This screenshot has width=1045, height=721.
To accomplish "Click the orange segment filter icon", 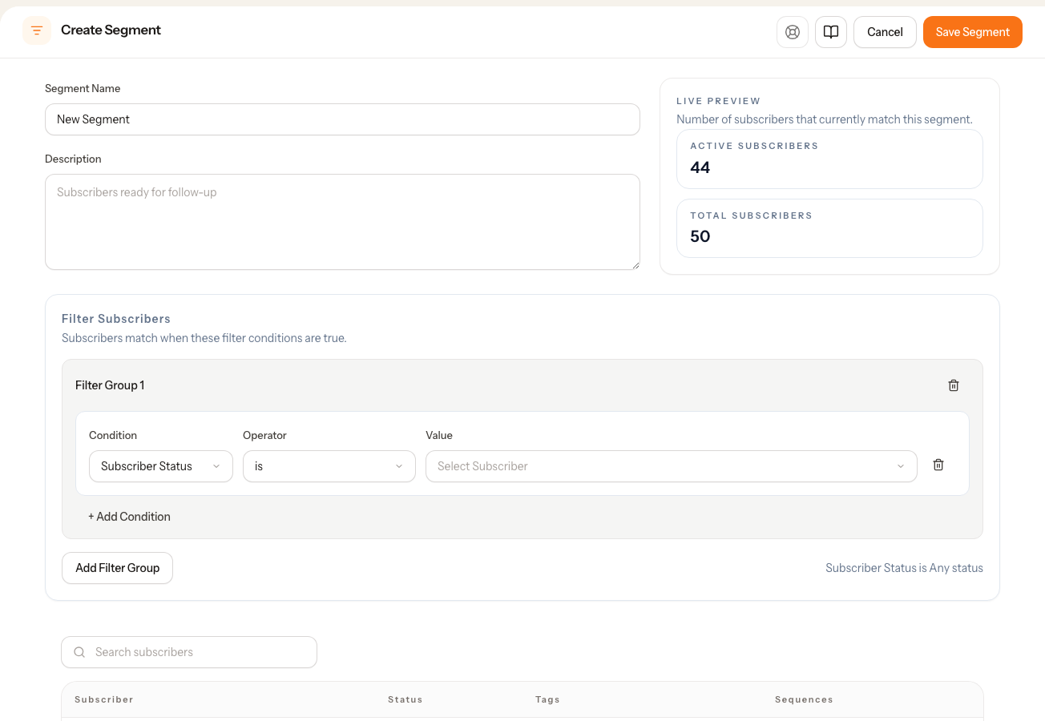I will [x=37, y=30].
